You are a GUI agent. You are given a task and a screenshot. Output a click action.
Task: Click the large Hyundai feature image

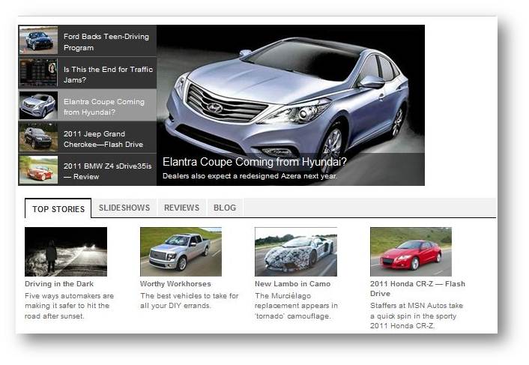coord(291,105)
